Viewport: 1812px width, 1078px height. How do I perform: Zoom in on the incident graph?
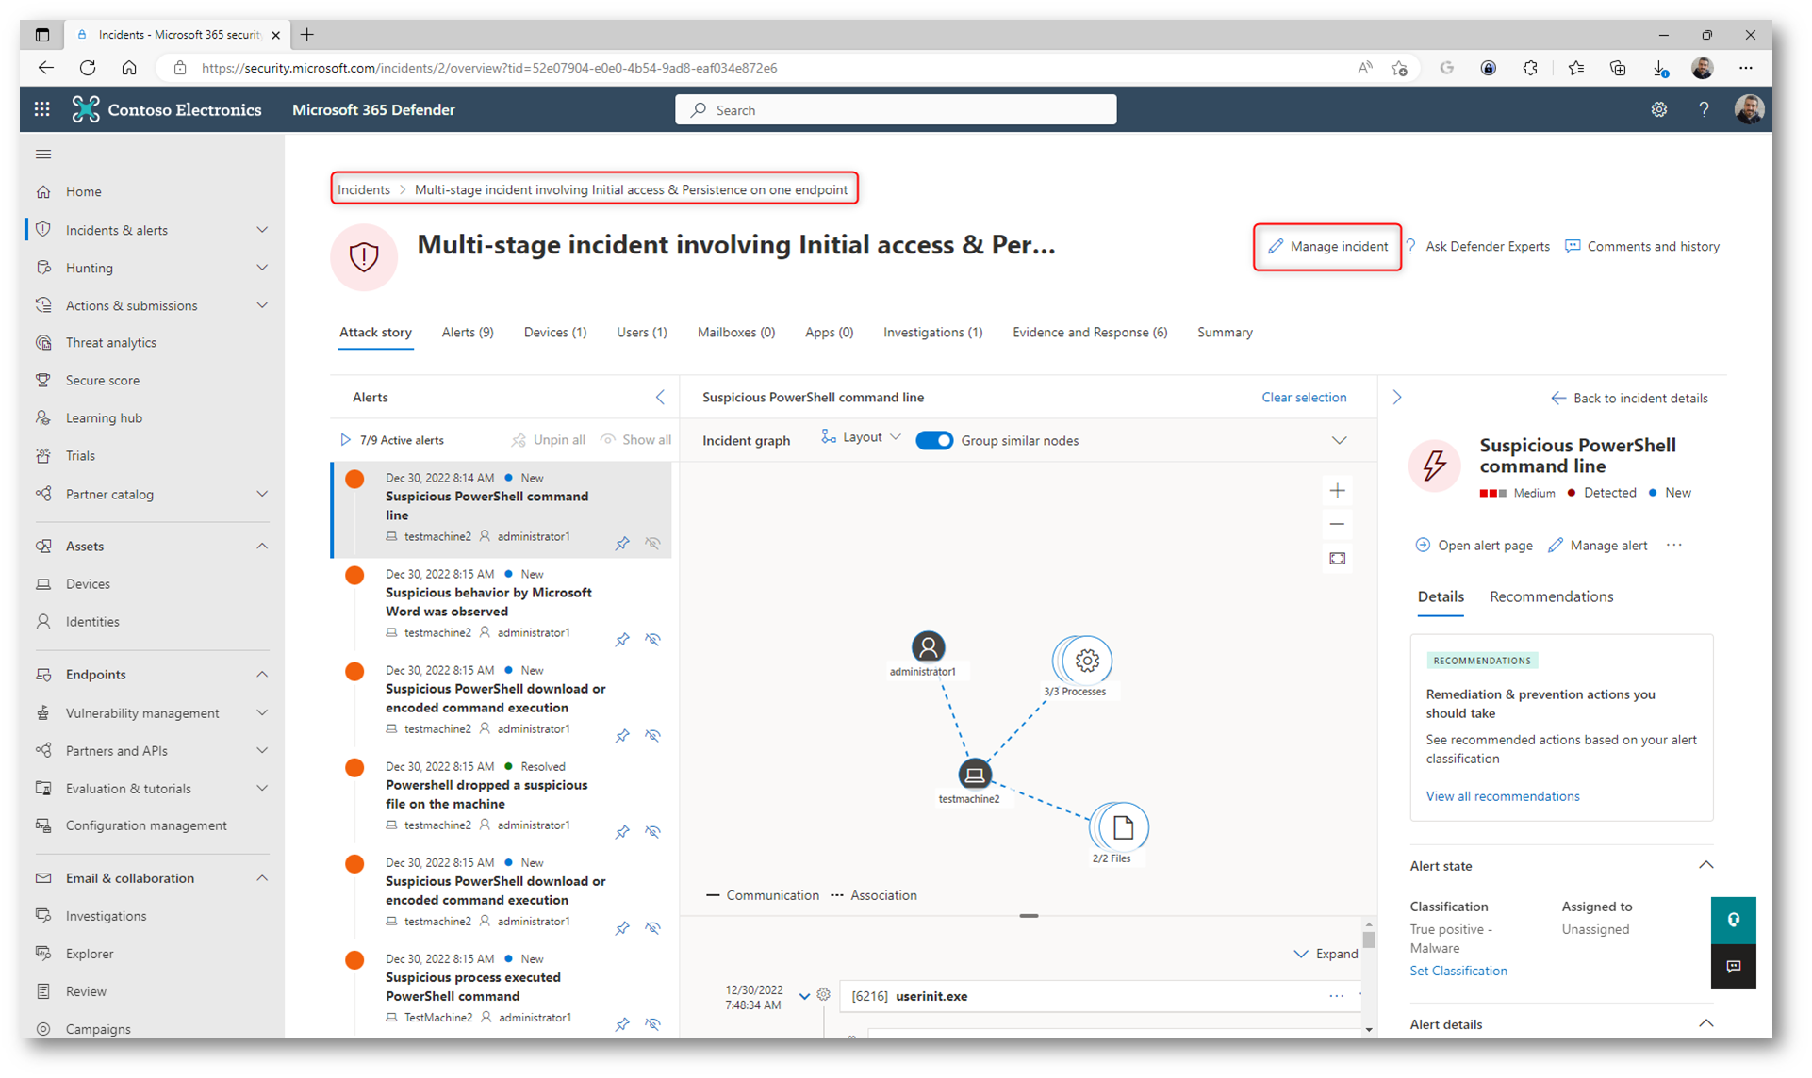pos(1337,490)
